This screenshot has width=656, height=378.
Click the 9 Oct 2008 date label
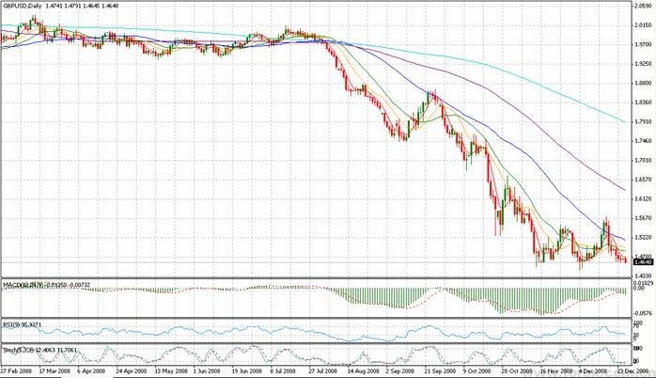click(x=476, y=371)
